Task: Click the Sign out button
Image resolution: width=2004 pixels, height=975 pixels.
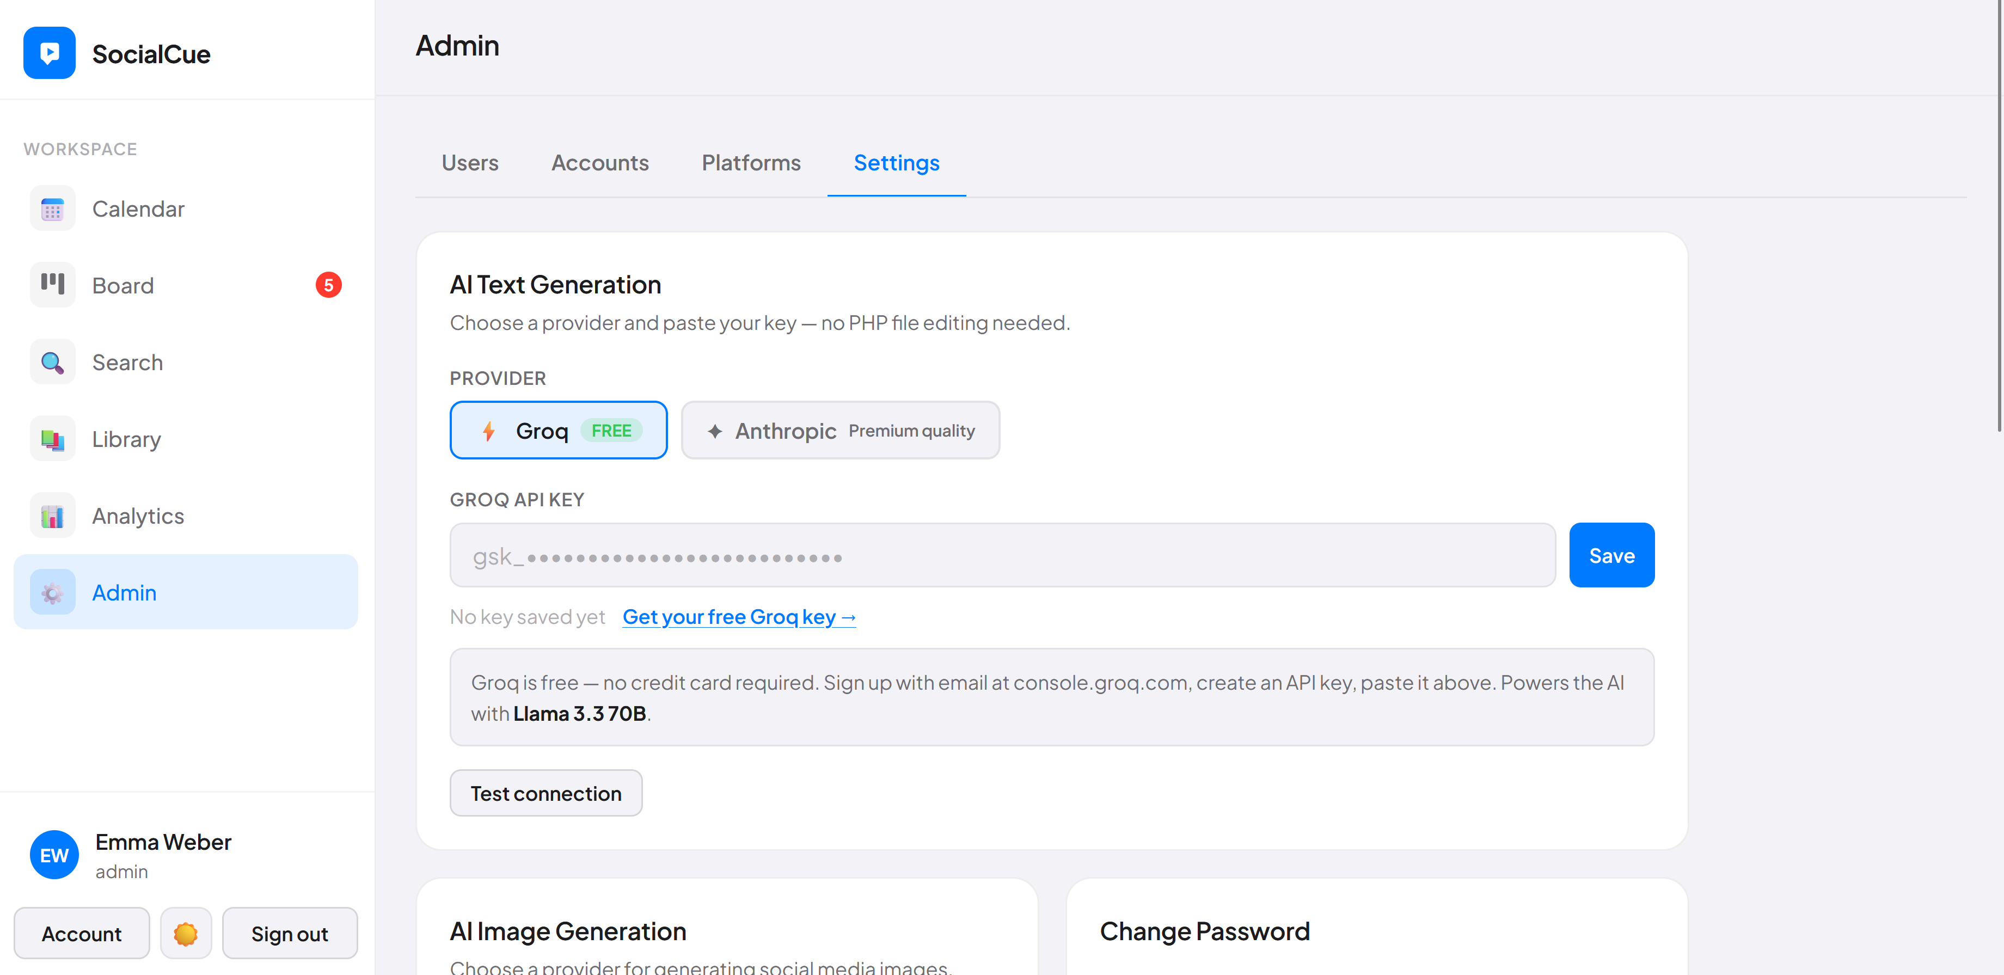Action: coord(290,933)
